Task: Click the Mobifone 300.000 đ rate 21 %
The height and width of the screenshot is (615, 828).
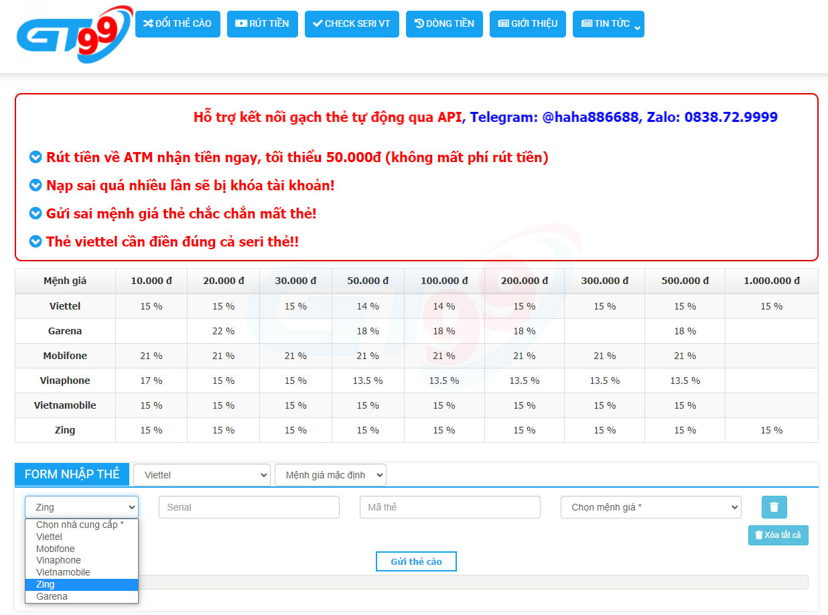Action: (605, 356)
